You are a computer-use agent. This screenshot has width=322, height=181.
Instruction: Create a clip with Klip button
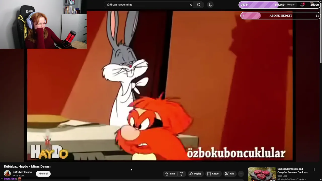click(229, 174)
